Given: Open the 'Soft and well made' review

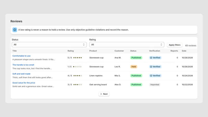Looking at the screenshot, I should click(21, 74).
